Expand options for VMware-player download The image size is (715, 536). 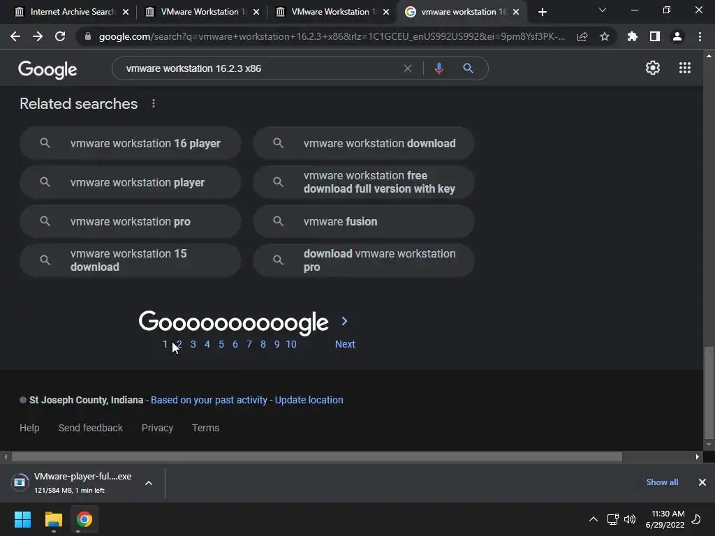149,483
